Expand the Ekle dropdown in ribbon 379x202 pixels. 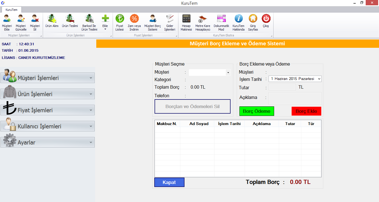click(x=105, y=22)
